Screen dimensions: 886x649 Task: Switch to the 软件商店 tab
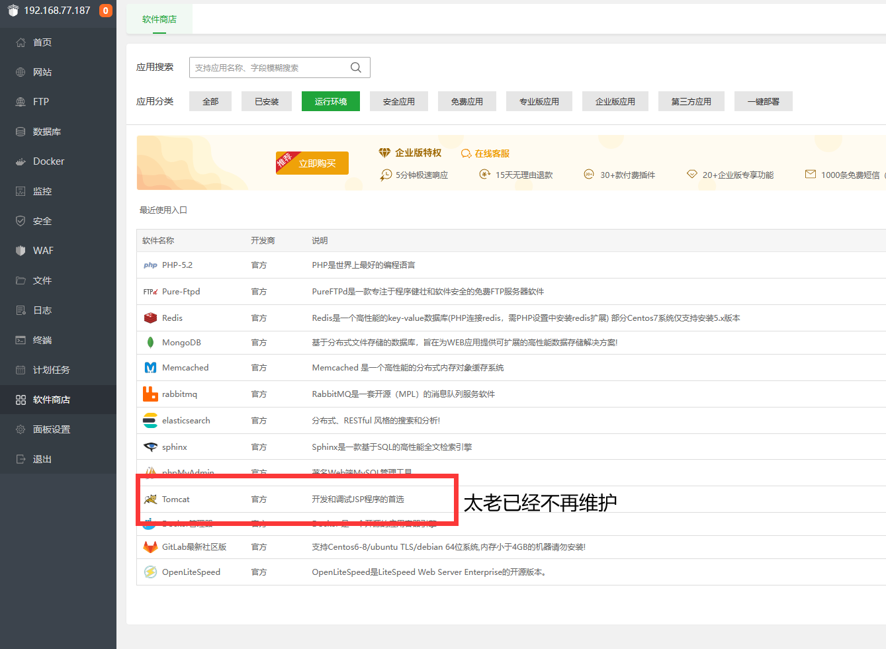(159, 19)
